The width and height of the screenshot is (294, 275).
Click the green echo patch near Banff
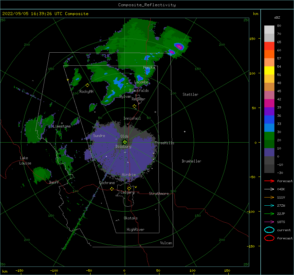point(41,175)
